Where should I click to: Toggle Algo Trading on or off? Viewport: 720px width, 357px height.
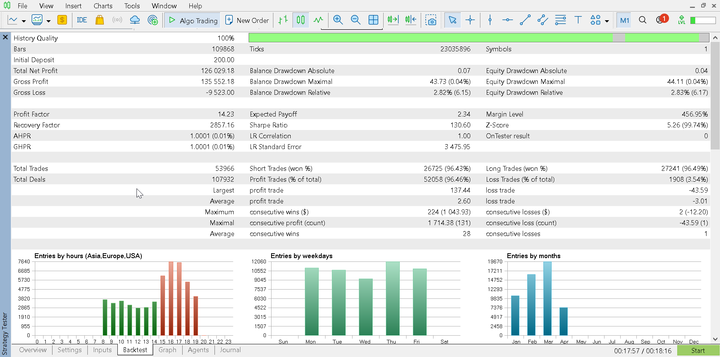click(193, 20)
